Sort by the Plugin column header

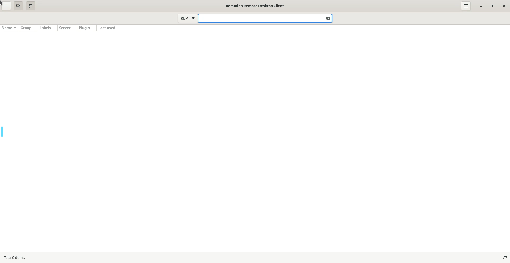pos(84,28)
